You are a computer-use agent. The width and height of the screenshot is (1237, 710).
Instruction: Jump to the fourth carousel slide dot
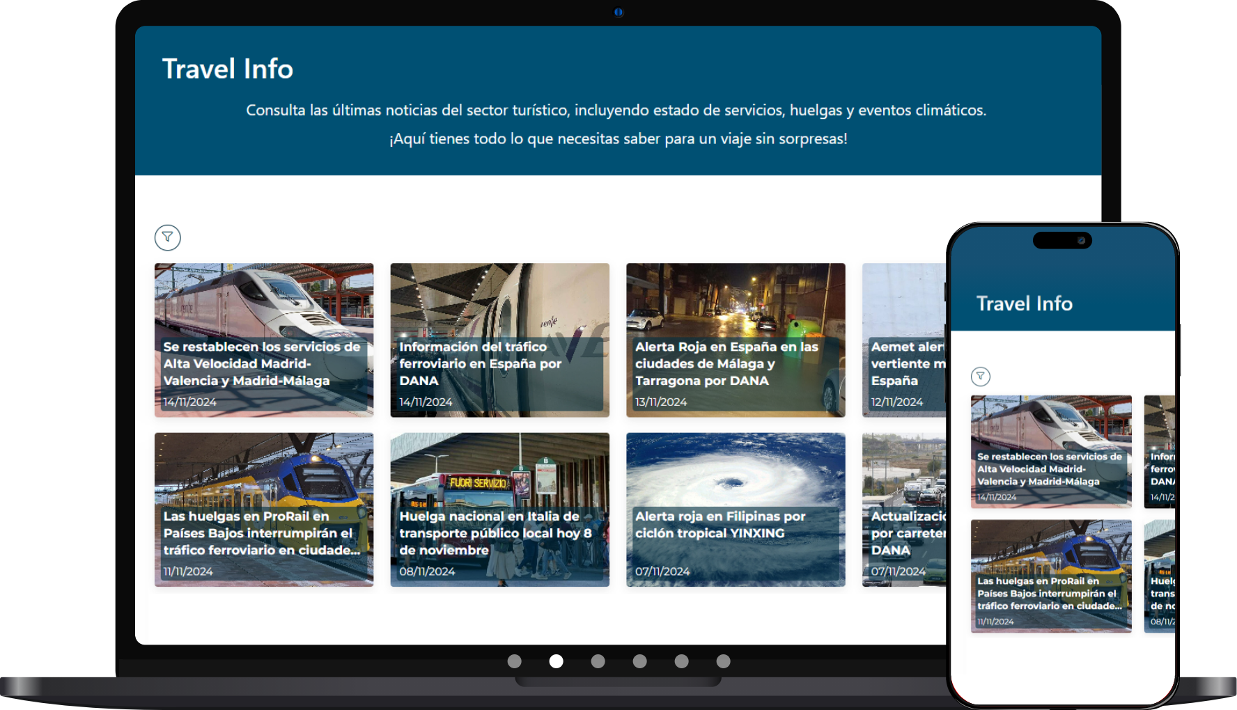click(639, 661)
